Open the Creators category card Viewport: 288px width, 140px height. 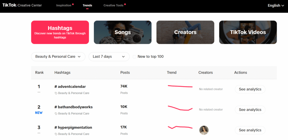(x=185, y=32)
